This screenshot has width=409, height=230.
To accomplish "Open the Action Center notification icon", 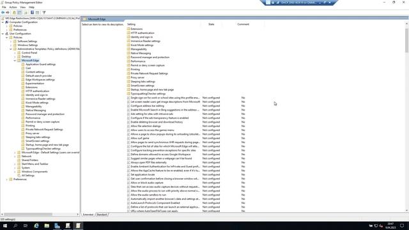I will point(402,226).
